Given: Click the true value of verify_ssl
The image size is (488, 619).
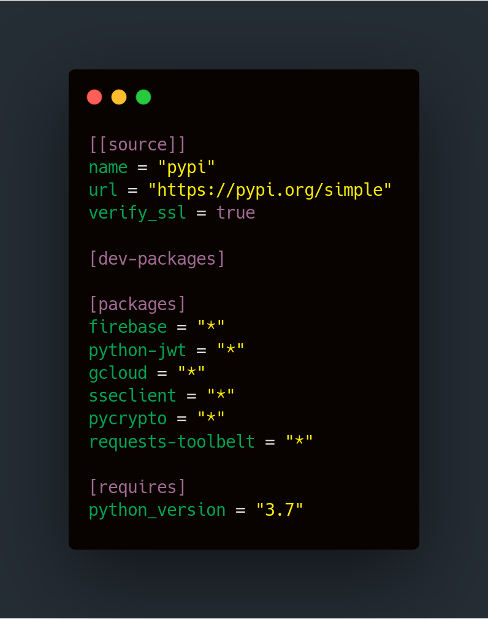Looking at the screenshot, I should click(x=235, y=212).
